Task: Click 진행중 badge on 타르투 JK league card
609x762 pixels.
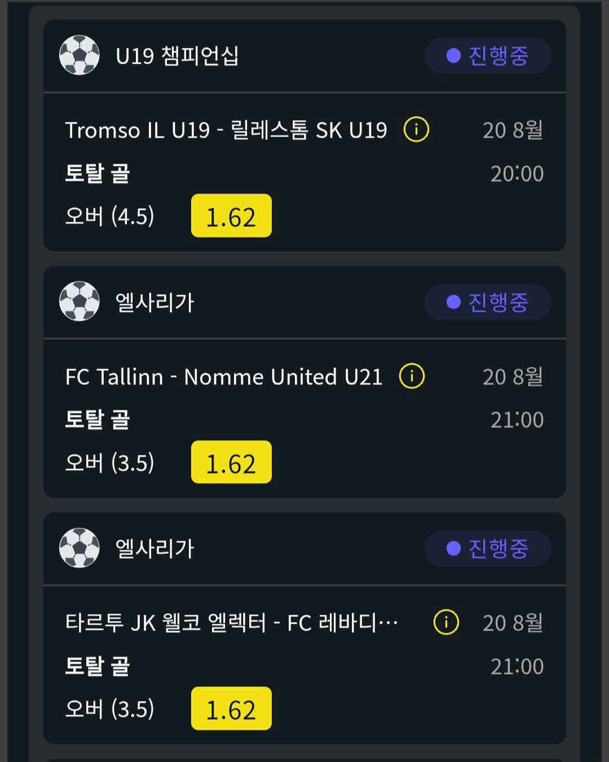Action: [x=488, y=548]
